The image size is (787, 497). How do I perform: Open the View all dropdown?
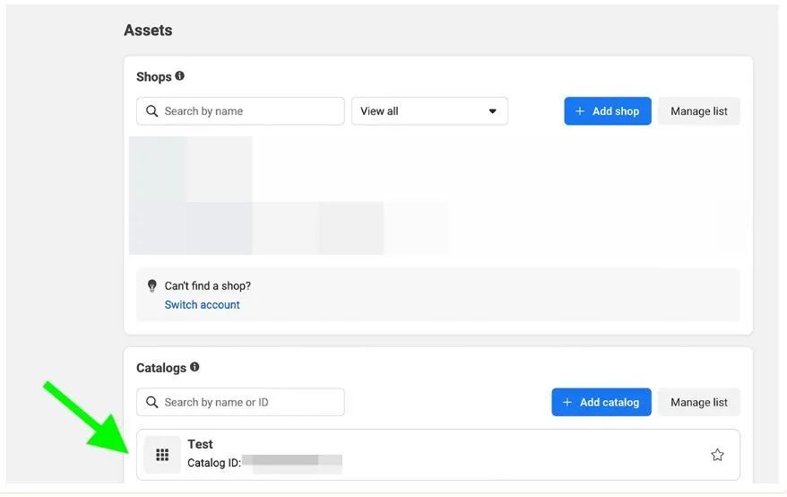[428, 111]
